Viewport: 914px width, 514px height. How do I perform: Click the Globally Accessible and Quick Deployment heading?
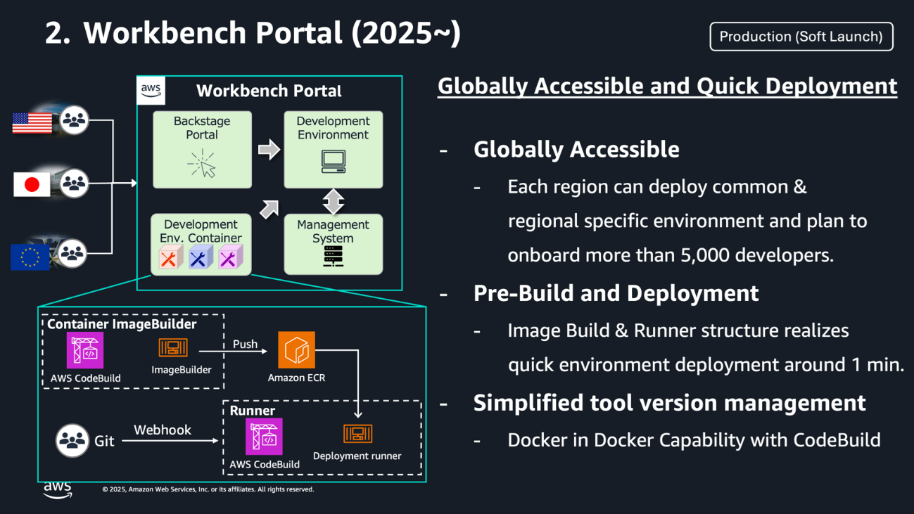(x=667, y=85)
